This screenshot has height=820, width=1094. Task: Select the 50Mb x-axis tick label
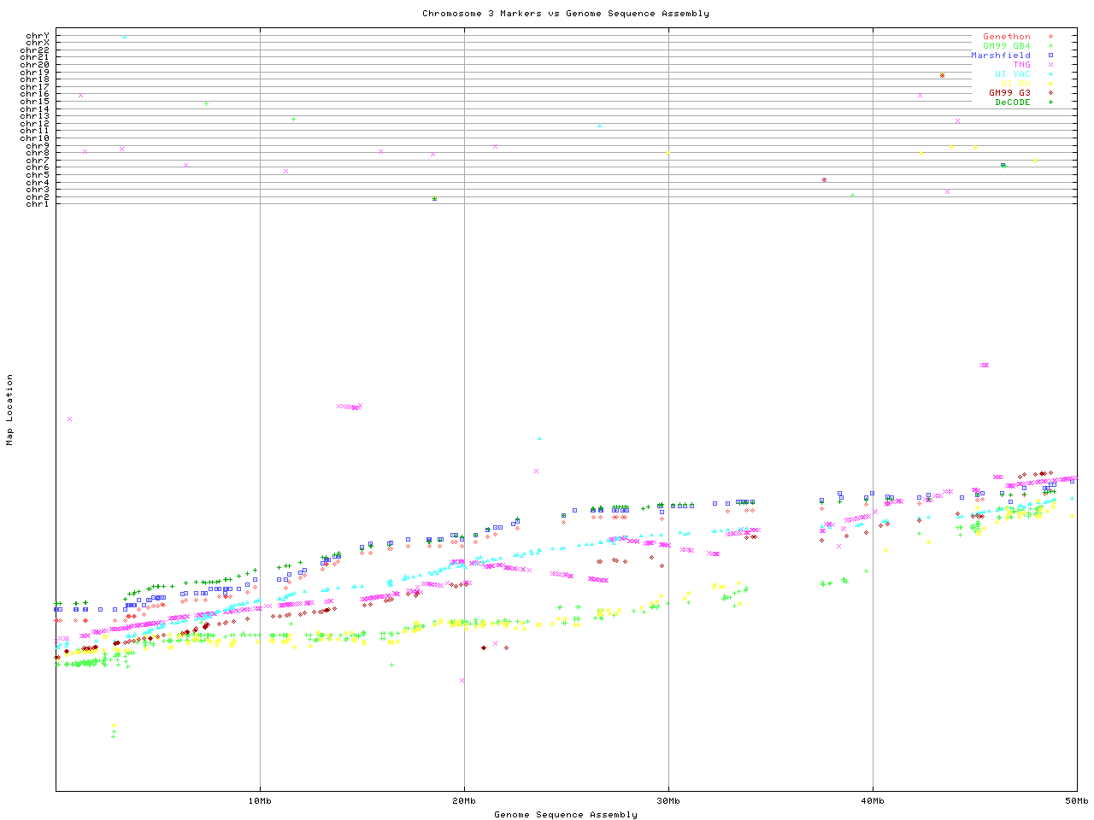point(1076,800)
